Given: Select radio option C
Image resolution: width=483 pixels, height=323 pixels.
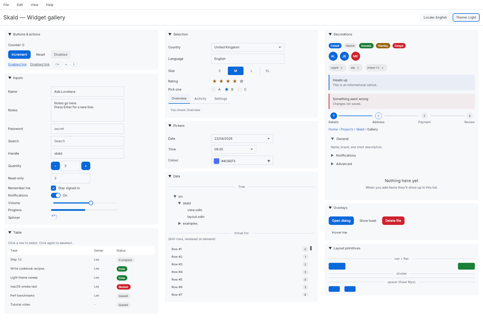Looking at the screenshot, I should pos(239,89).
